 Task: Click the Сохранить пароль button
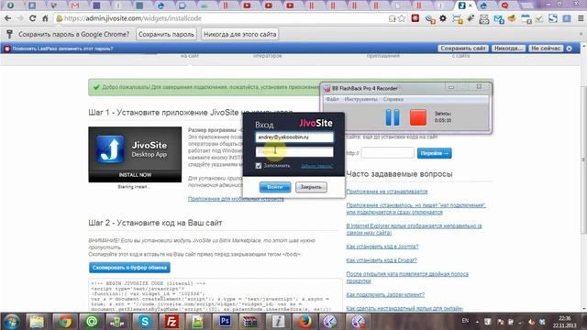(x=166, y=34)
